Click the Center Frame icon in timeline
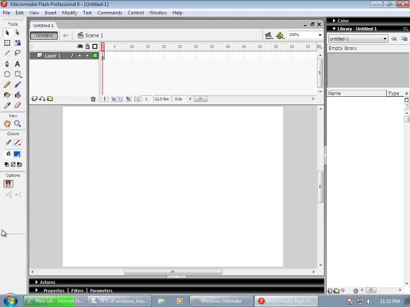The height and width of the screenshot is (307, 410). pos(105,99)
